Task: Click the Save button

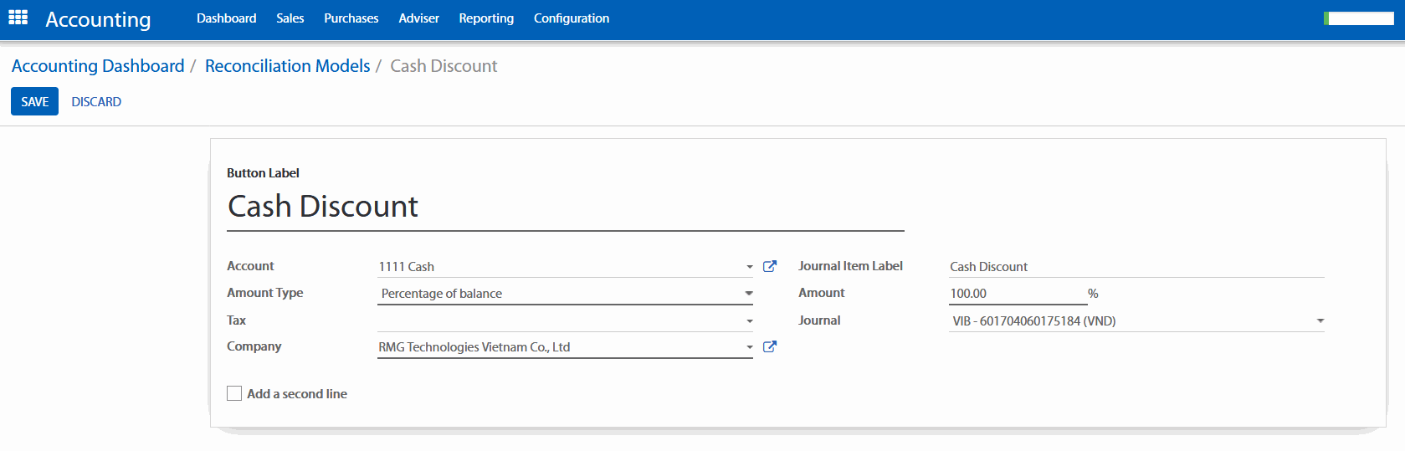Action: click(x=34, y=101)
